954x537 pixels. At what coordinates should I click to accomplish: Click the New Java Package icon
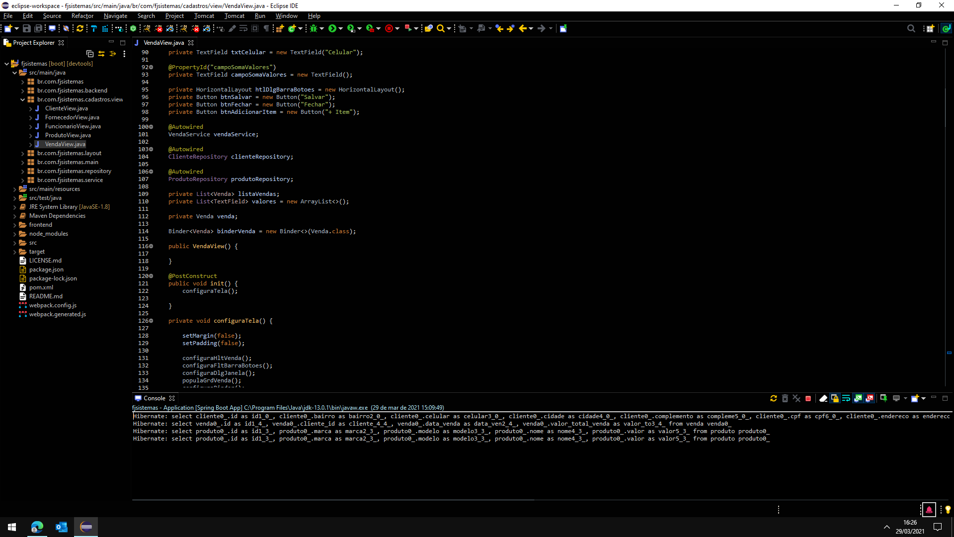click(x=280, y=28)
